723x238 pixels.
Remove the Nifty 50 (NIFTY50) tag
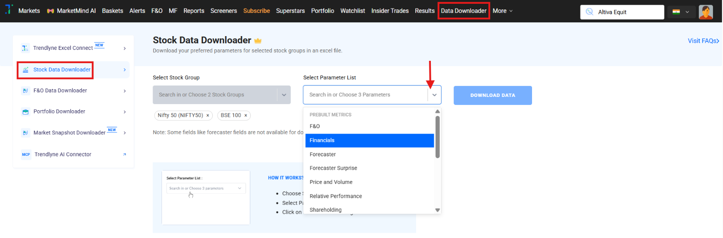click(x=208, y=115)
